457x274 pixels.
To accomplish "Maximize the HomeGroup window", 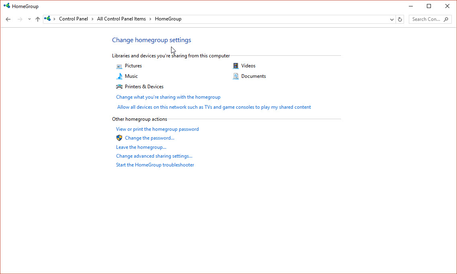I will point(429,6).
